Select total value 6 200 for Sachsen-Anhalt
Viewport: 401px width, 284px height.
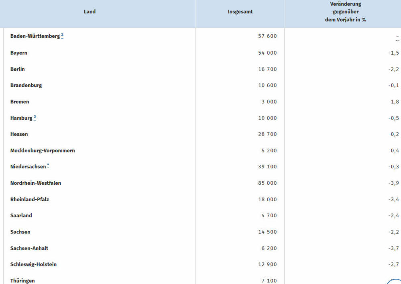(269, 248)
